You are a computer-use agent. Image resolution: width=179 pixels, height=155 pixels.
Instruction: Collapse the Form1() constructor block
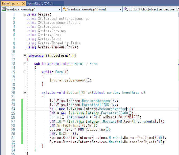pos(25,72)
